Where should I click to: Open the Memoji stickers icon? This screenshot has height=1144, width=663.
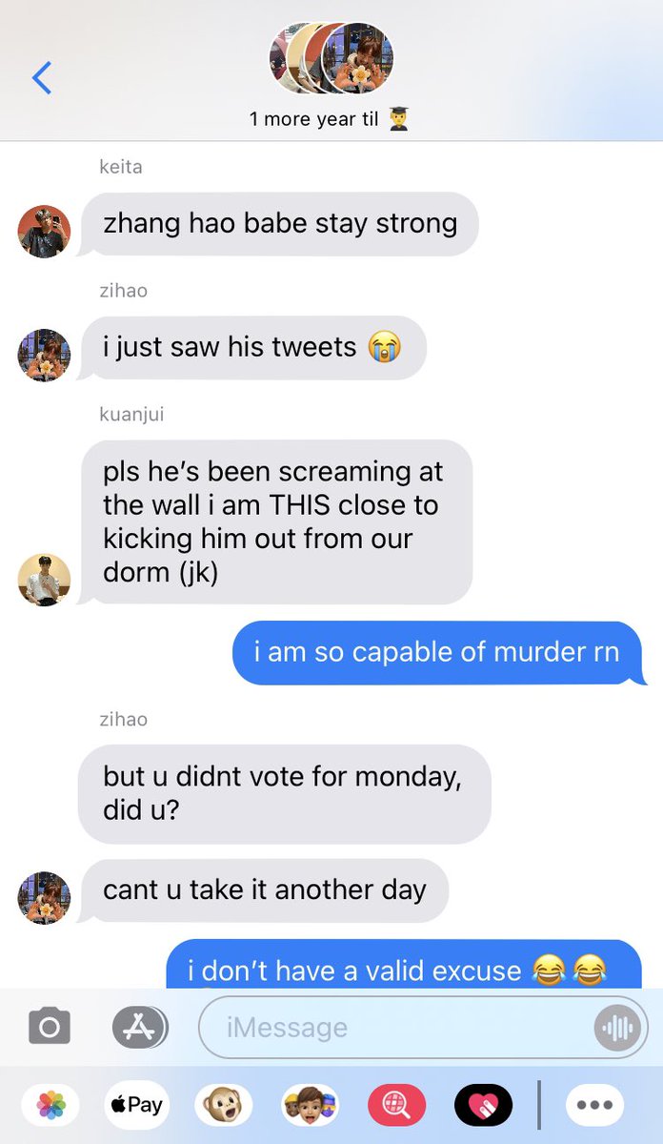[311, 1106]
